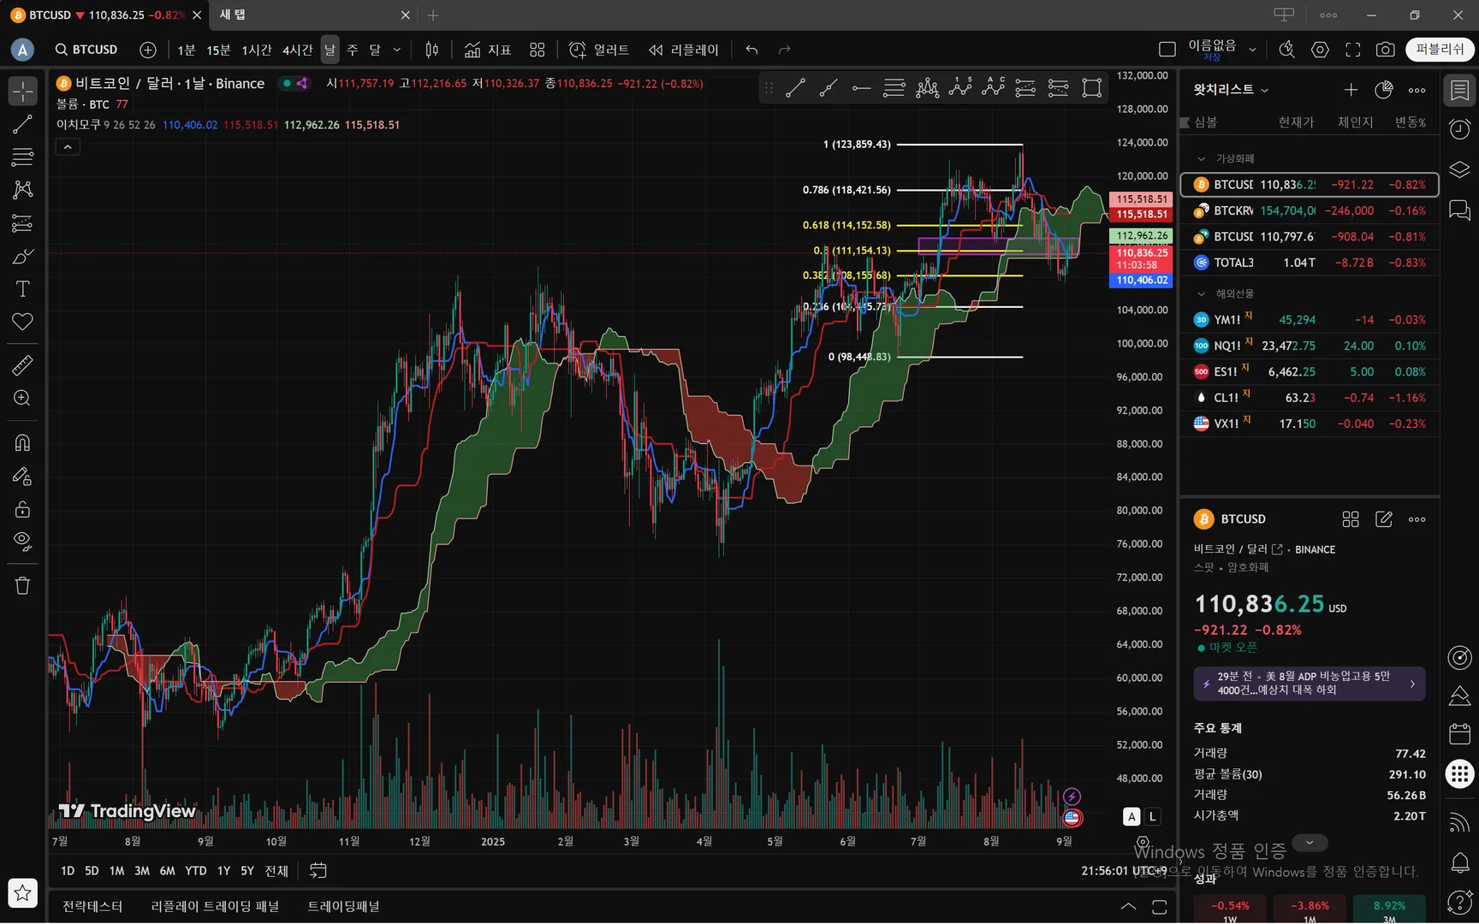
Task: Open the forecasting and measurement tools
Action: click(23, 223)
